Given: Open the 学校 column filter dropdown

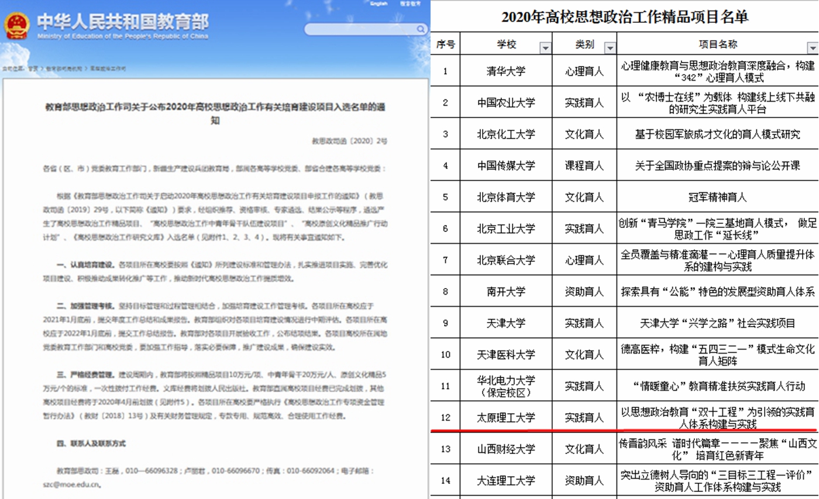Looking at the screenshot, I should click(x=545, y=47).
